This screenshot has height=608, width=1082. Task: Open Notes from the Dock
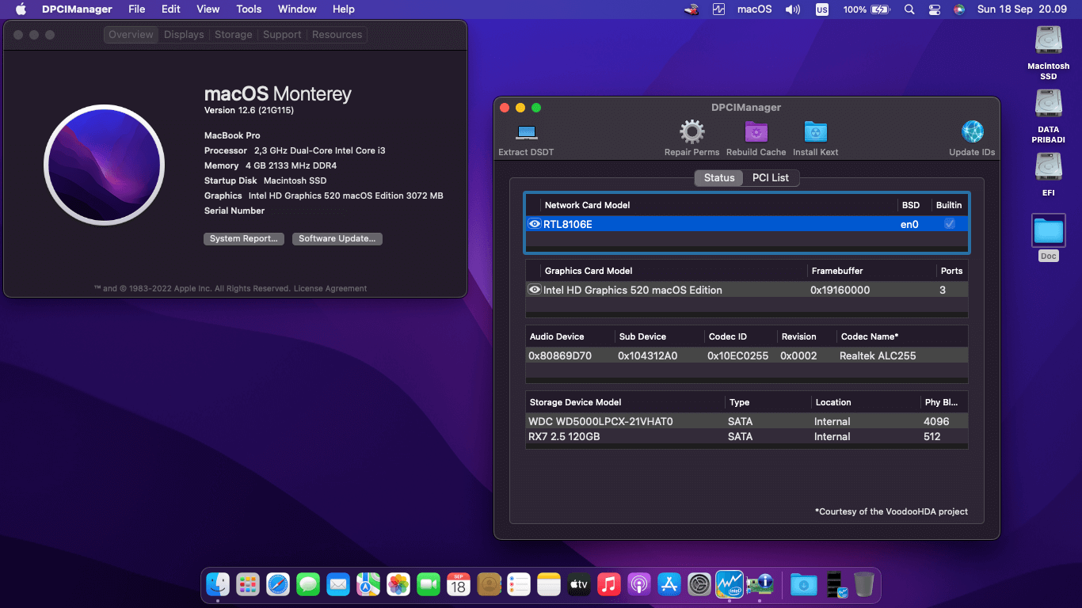coord(549,584)
